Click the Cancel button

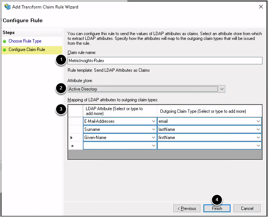247,208
